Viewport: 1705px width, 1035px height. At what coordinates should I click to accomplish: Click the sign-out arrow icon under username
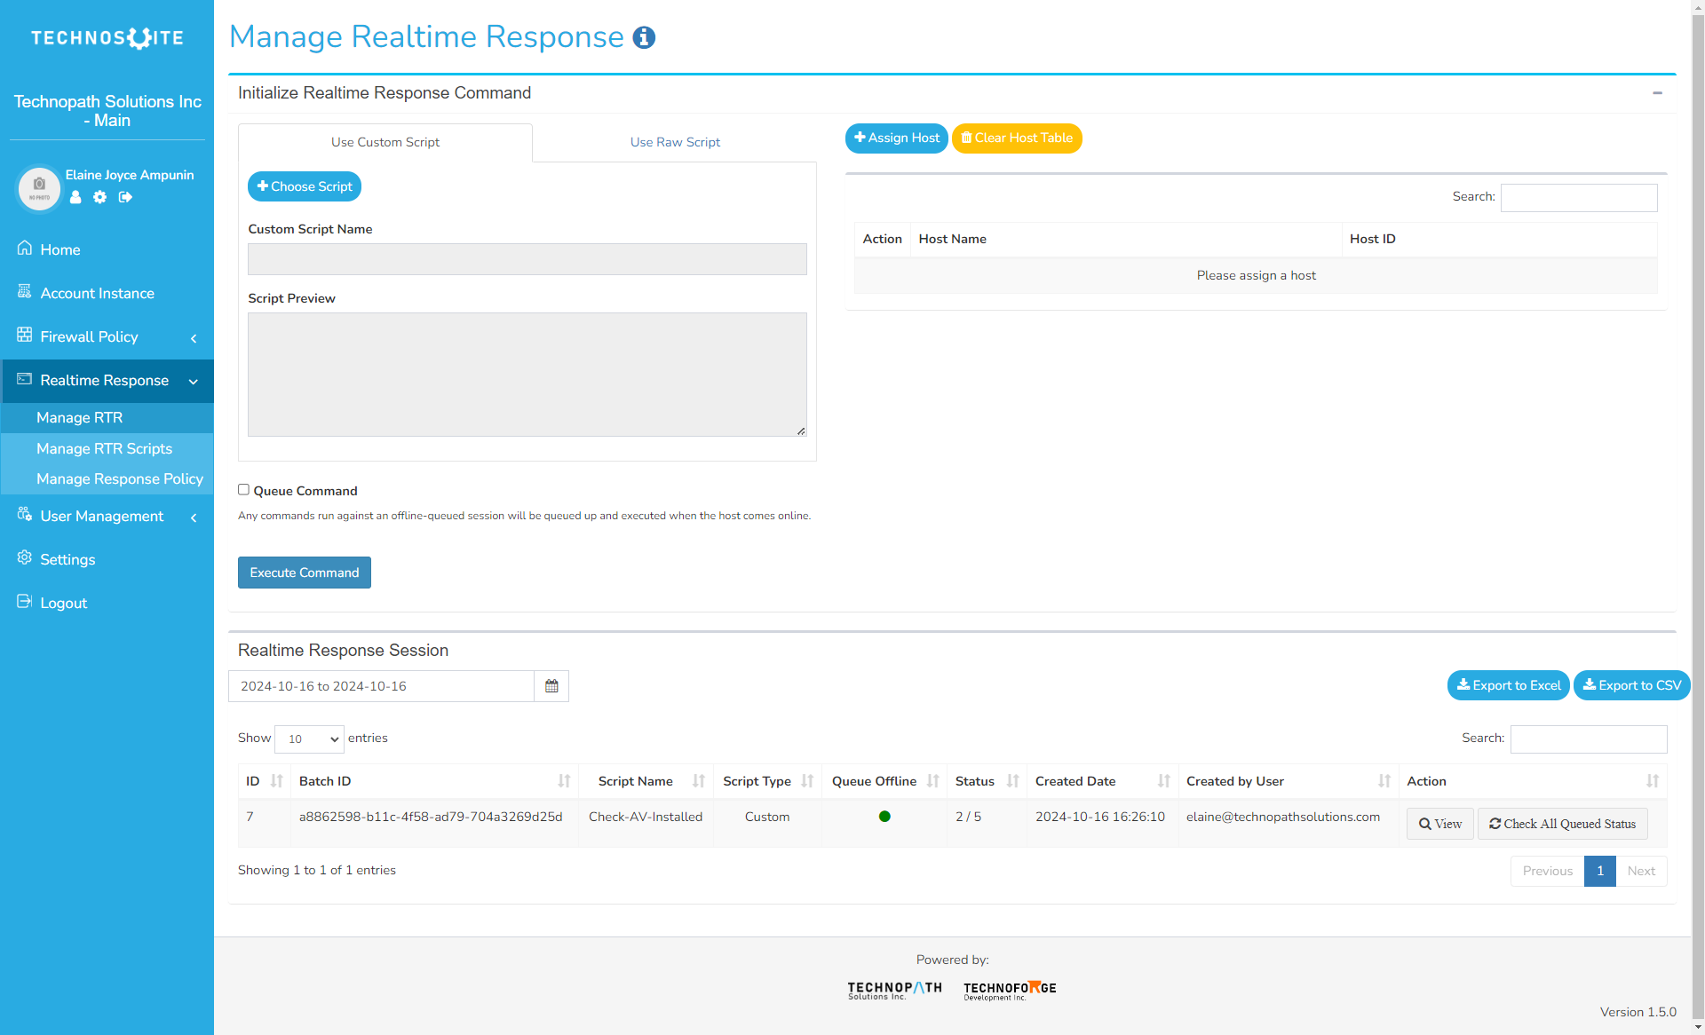125,197
